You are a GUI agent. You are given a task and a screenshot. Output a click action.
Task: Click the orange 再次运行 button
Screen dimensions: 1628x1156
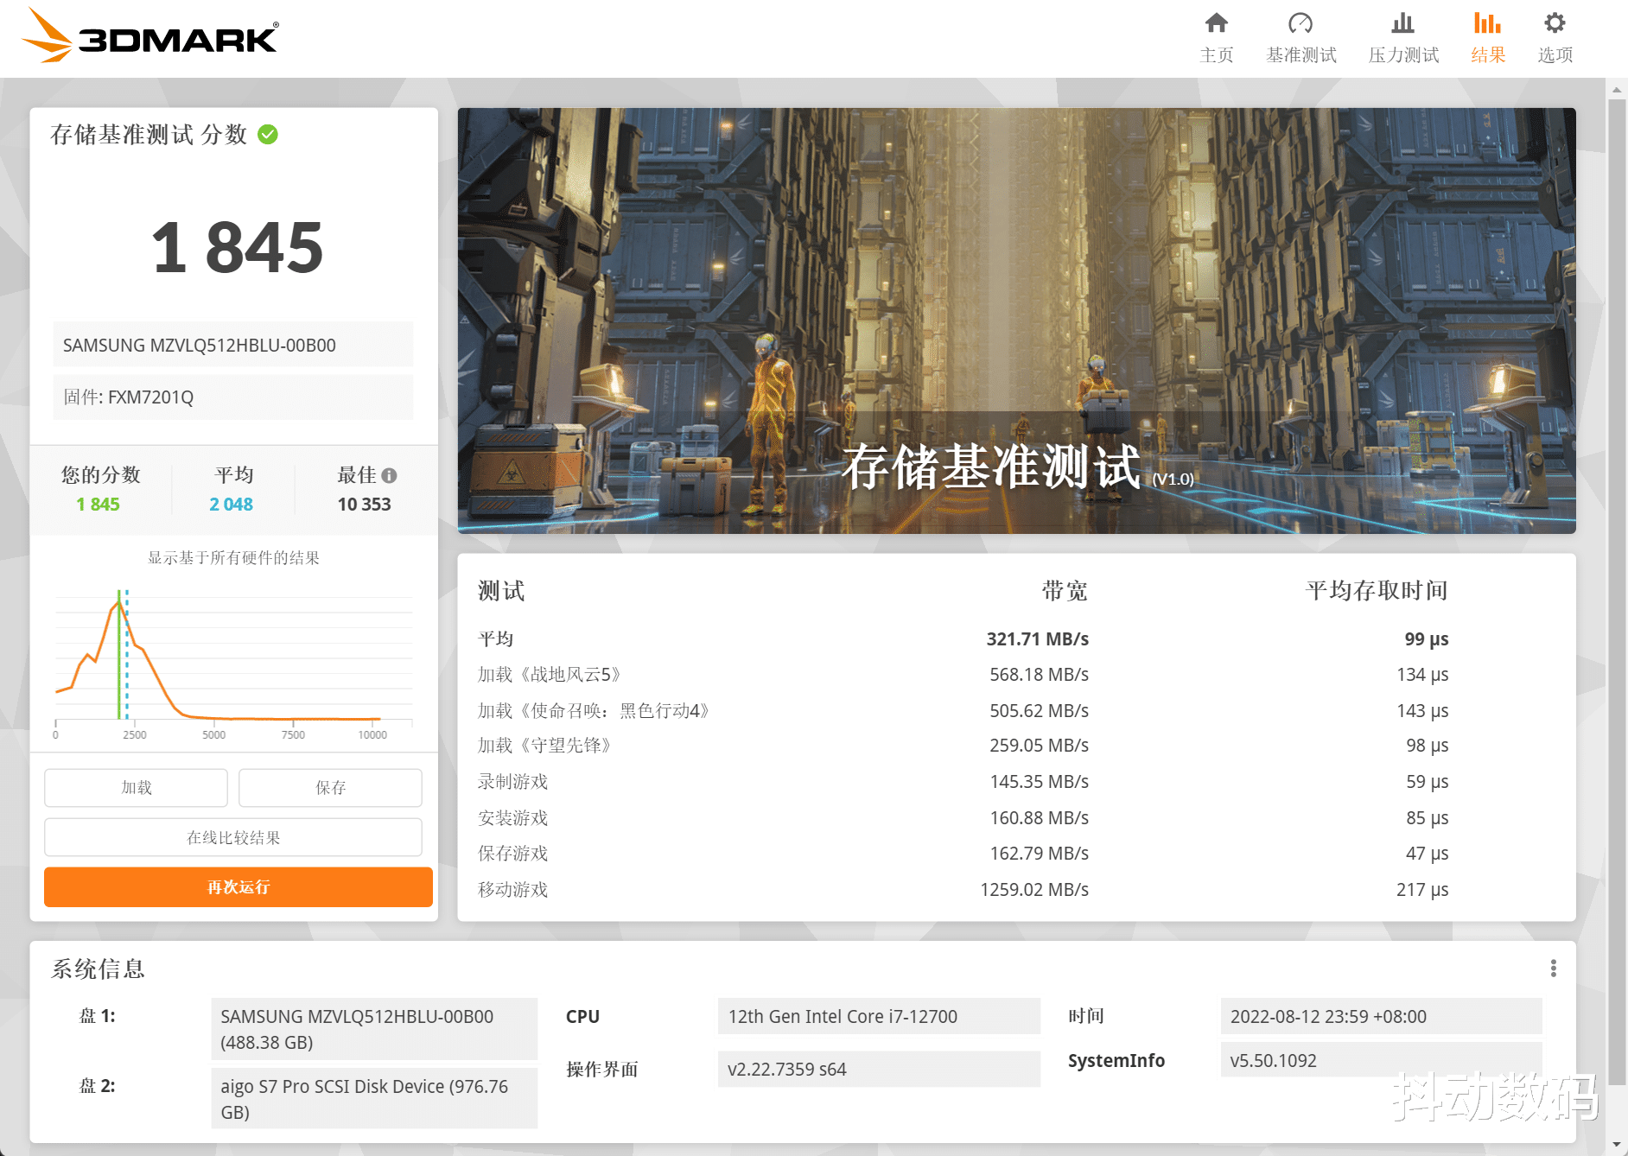point(238,887)
